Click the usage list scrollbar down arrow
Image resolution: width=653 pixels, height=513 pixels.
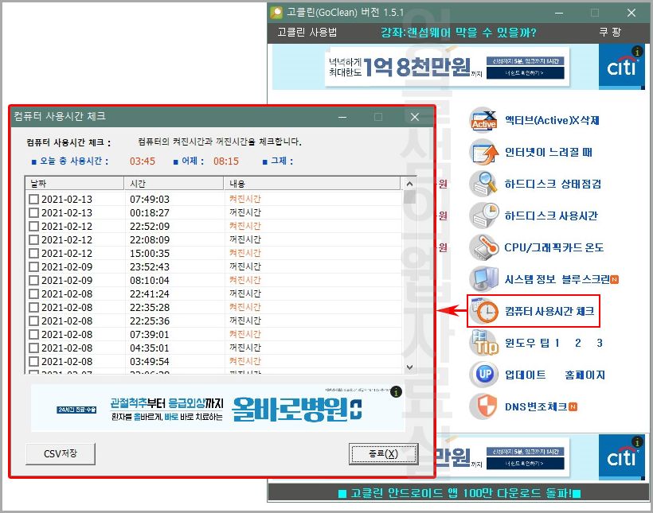[409, 366]
